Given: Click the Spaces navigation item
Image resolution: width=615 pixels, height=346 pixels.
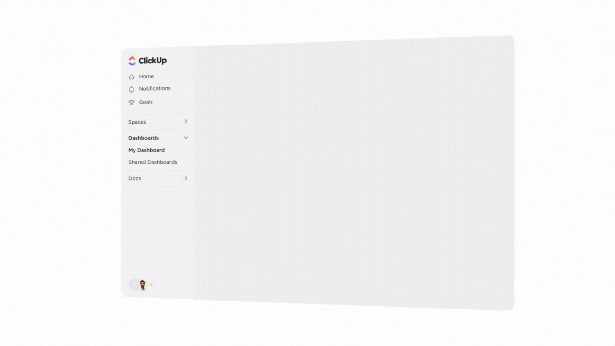Looking at the screenshot, I should (159, 122).
